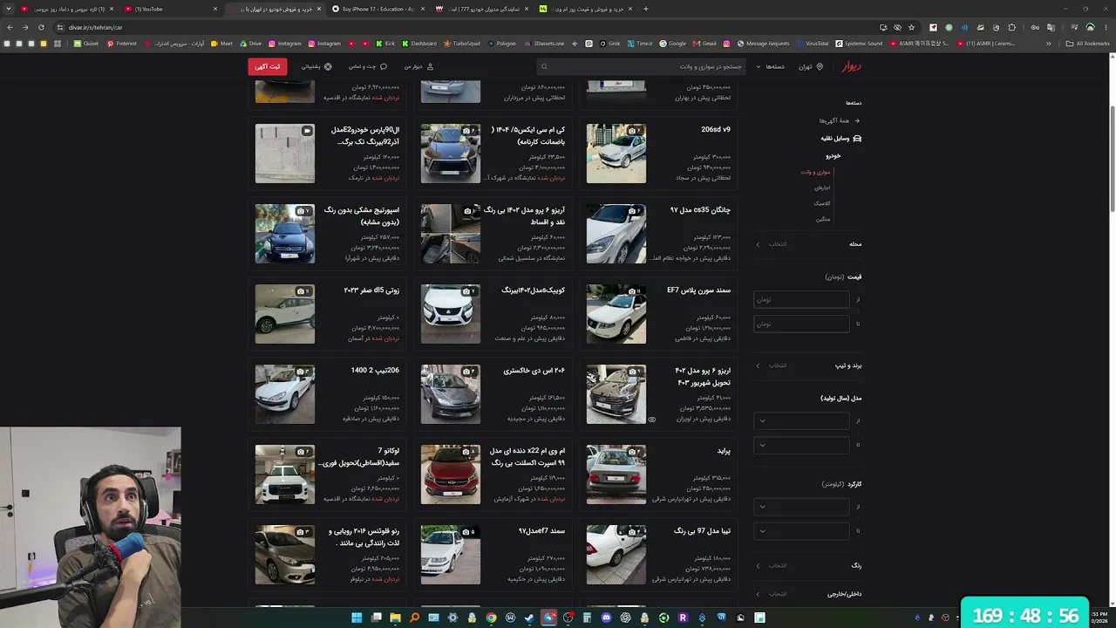Open the mileage 'to' dropdown
The height and width of the screenshot is (628, 1116).
click(x=801, y=530)
